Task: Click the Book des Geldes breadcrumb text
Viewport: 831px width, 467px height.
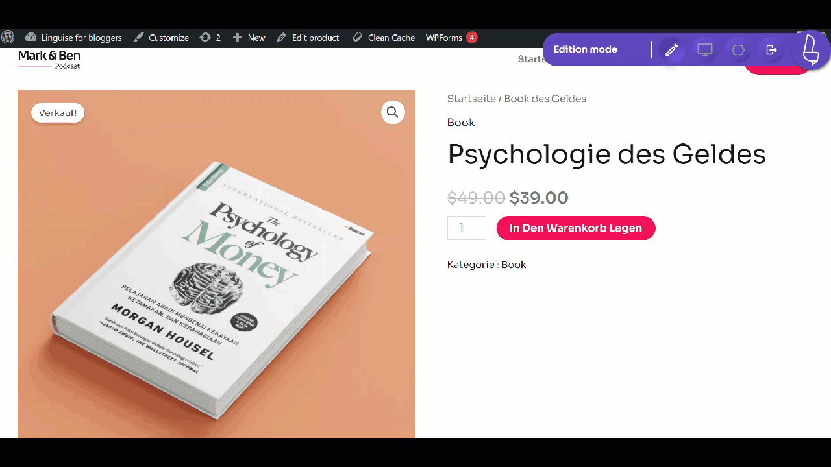Action: click(x=545, y=99)
